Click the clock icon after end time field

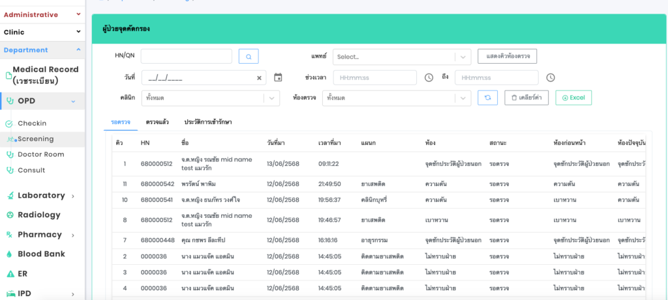(x=550, y=77)
